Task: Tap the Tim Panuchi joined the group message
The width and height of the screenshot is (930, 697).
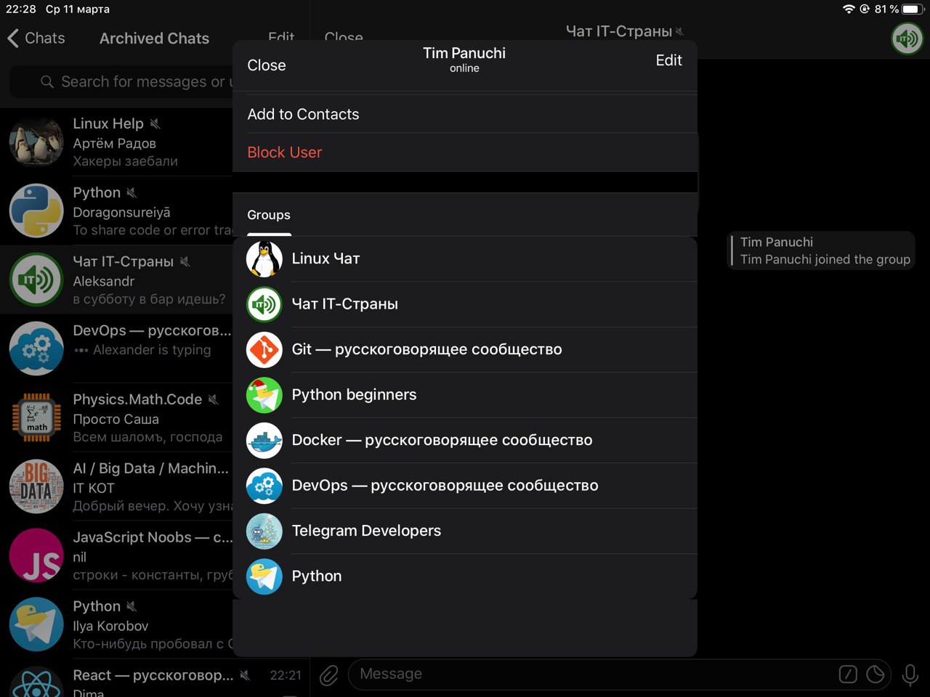Action: pyautogui.click(x=821, y=250)
